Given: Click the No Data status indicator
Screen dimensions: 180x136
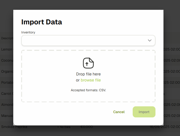Looking at the screenshot, I should (x=65, y=127).
